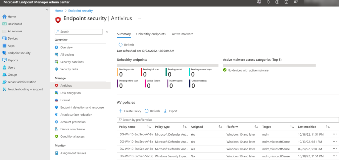
Task: Click the submenu Search field
Action: 79,32
